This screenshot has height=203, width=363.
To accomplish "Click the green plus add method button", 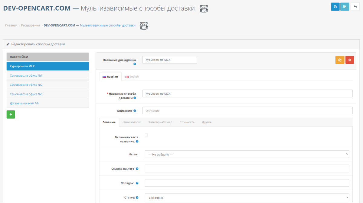I will pyautogui.click(x=11, y=114).
